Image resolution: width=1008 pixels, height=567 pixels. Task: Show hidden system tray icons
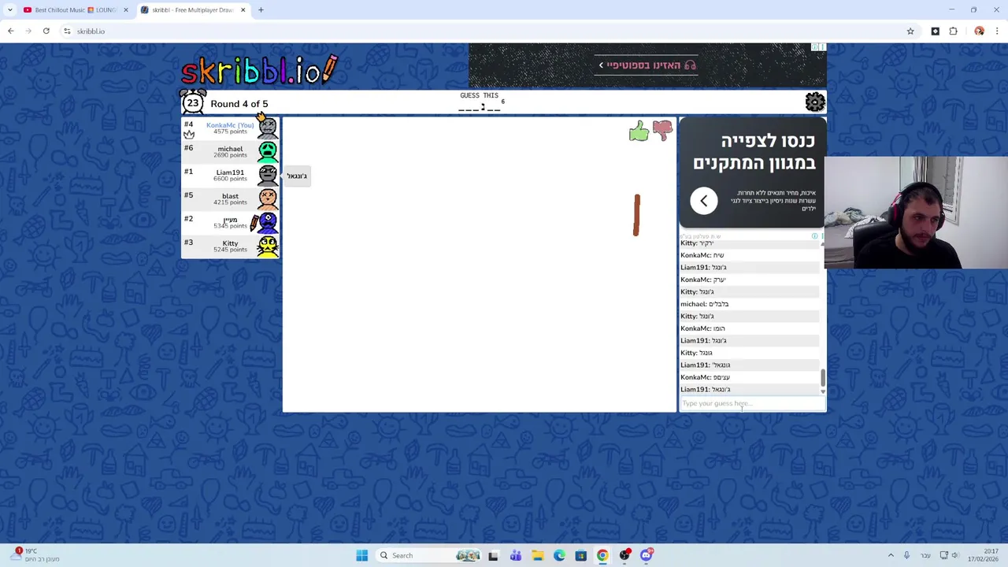[x=891, y=555]
